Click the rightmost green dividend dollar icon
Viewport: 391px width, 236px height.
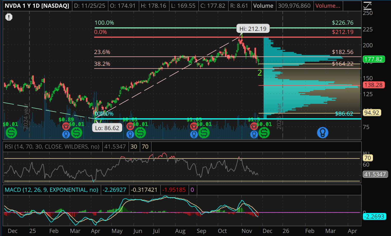(264, 133)
